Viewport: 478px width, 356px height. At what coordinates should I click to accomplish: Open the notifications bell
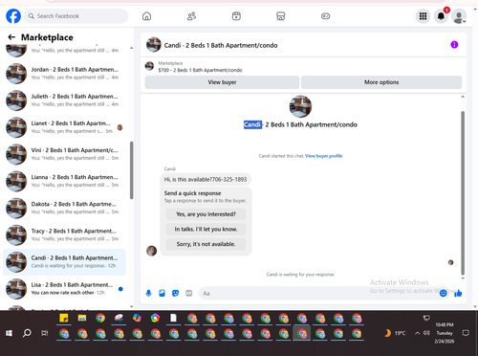point(441,16)
